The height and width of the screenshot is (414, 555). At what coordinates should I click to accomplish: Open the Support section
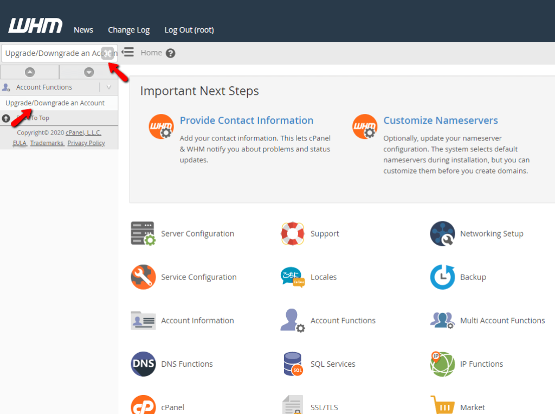[325, 233]
